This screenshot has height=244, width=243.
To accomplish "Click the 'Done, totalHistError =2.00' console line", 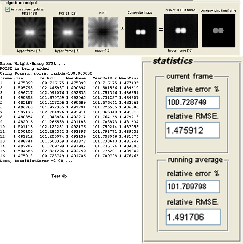I will tap(36, 161).
